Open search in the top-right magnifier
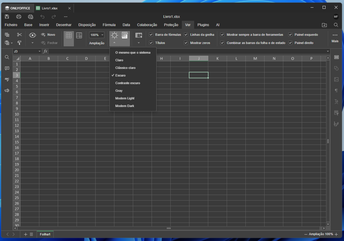This screenshot has width=344, height=241. click(x=336, y=25)
